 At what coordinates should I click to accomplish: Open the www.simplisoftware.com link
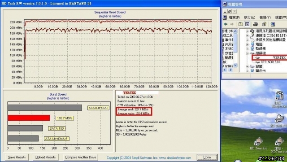point(175,158)
